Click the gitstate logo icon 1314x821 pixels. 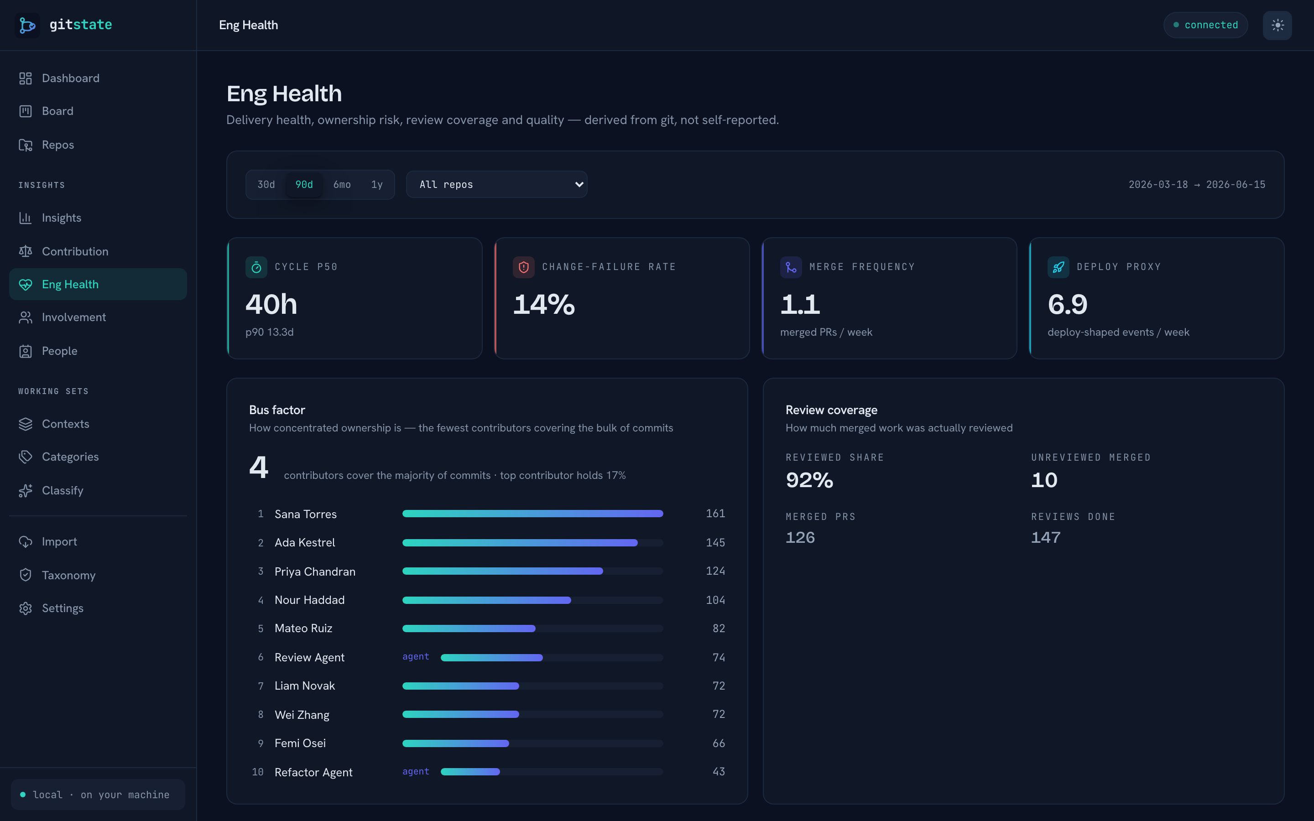[27, 25]
